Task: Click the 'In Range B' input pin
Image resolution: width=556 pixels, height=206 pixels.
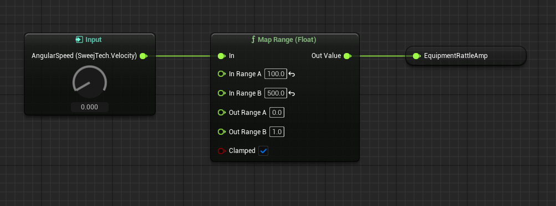Action: (x=222, y=93)
